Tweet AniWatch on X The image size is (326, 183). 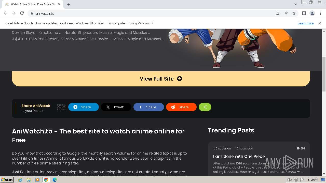[116, 107]
